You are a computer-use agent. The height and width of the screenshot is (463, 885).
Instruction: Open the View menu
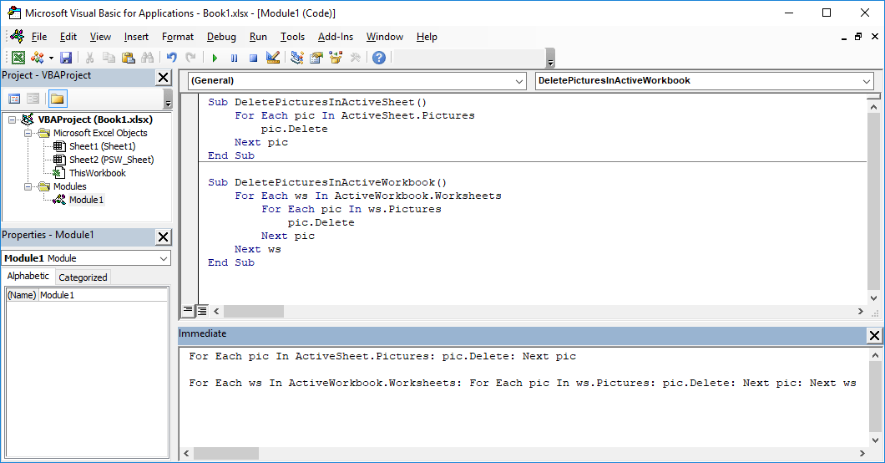pos(100,37)
